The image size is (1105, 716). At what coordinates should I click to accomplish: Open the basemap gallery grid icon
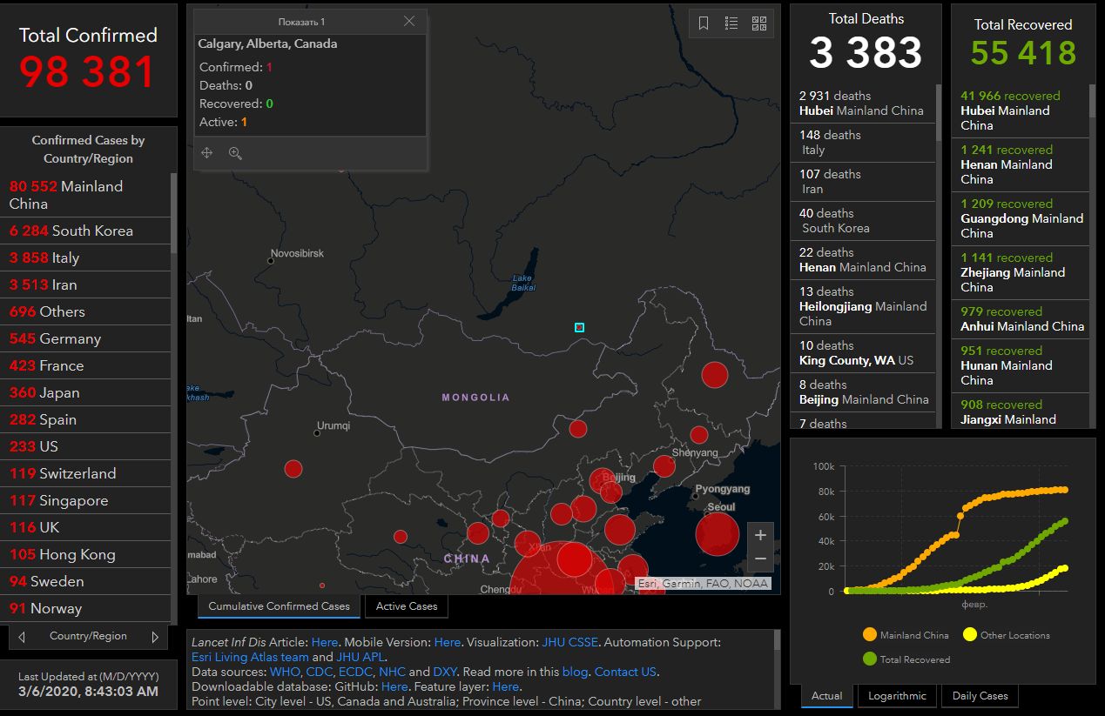tap(759, 23)
